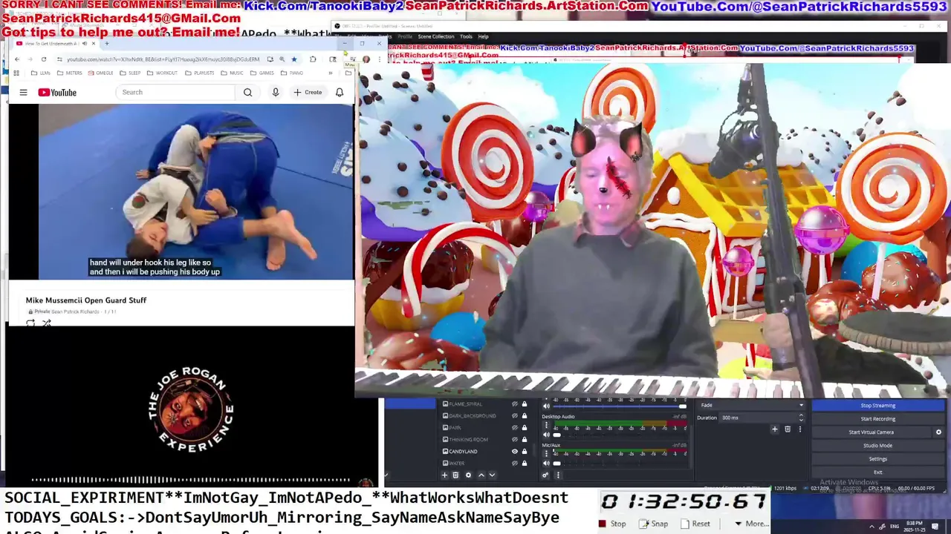The height and width of the screenshot is (534, 951).
Task: Click Start Recording in OBS
Action: (878, 419)
